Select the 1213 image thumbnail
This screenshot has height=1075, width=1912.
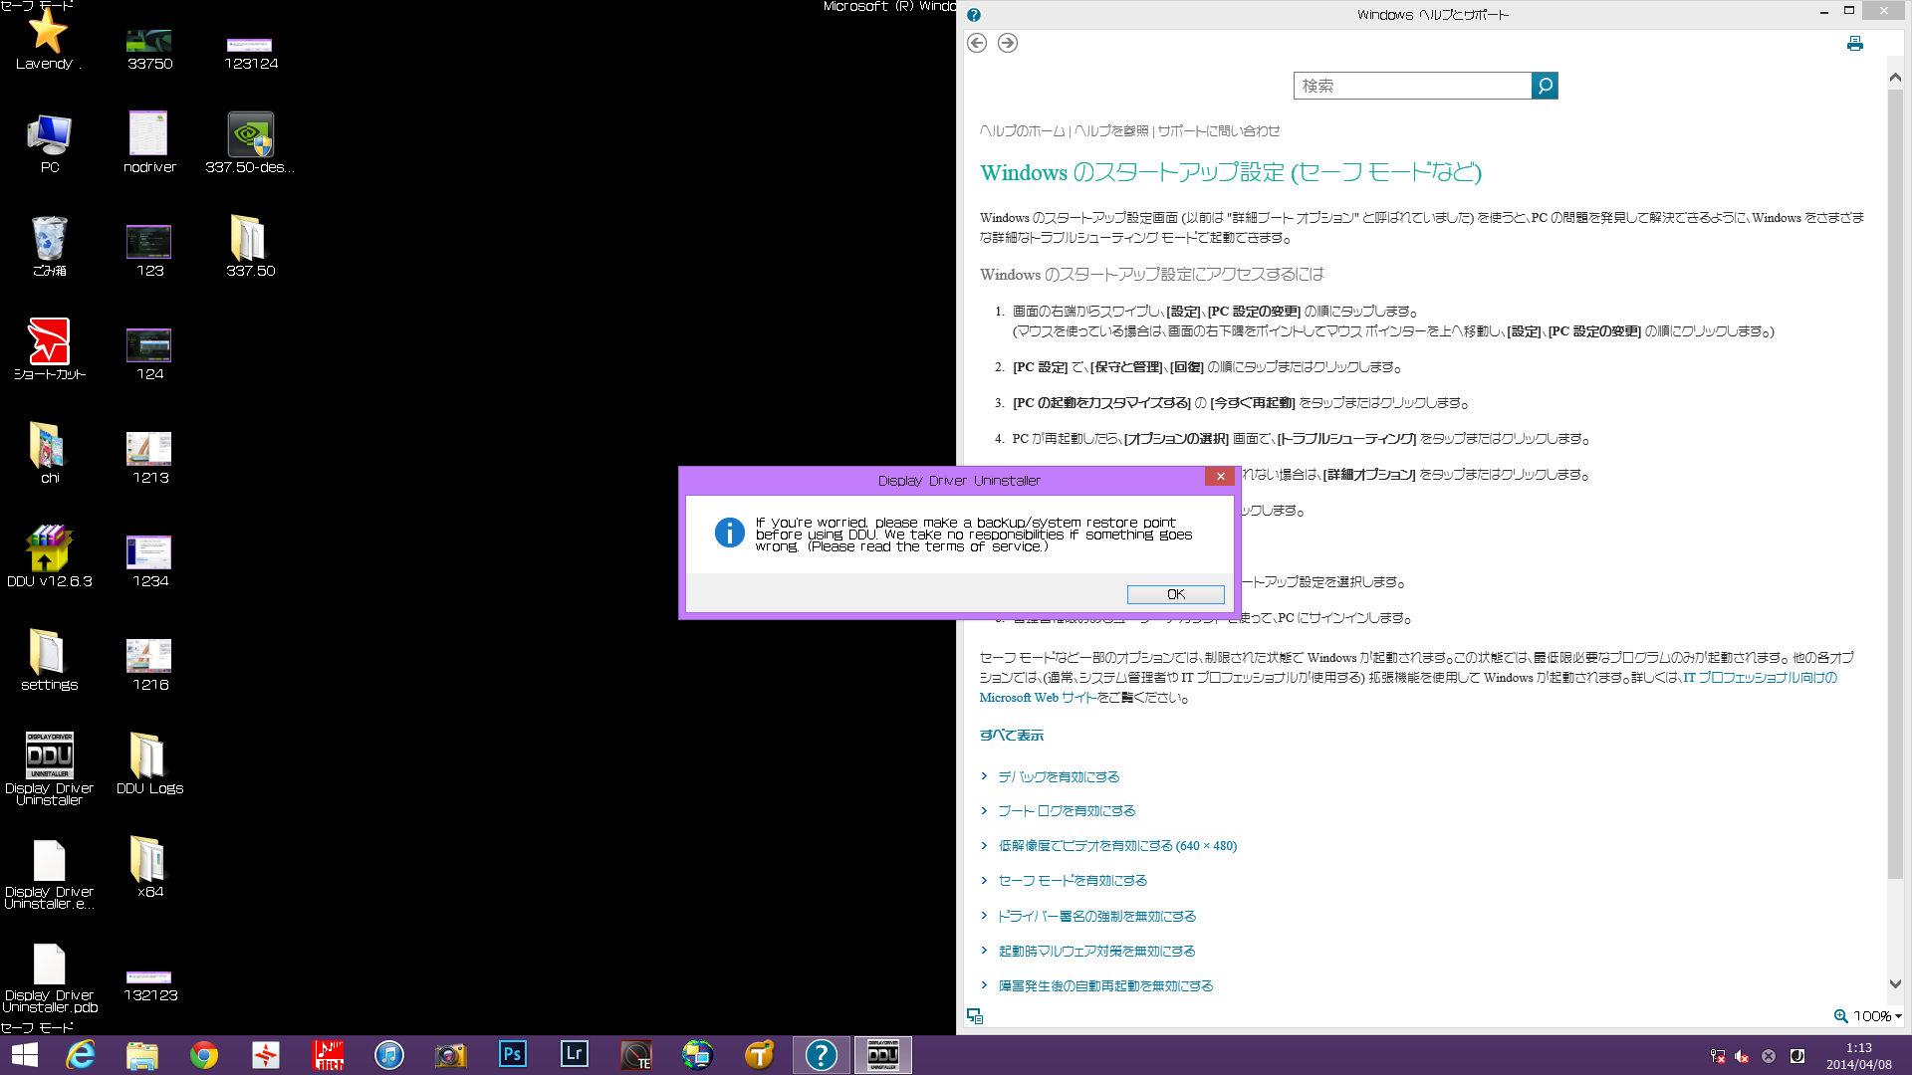[149, 458]
